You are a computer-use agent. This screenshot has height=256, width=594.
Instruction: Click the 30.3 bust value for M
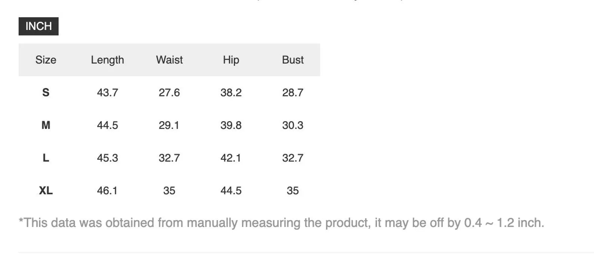(x=293, y=125)
